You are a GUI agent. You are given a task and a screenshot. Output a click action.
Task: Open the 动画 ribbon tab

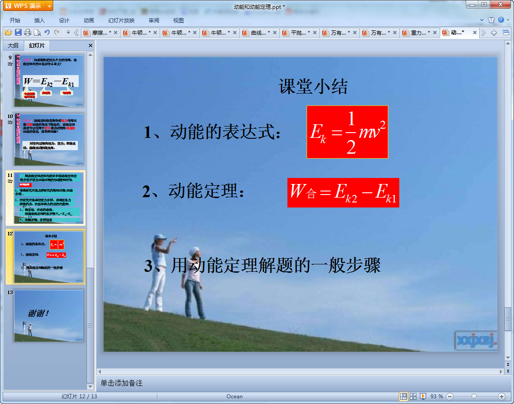(x=88, y=20)
